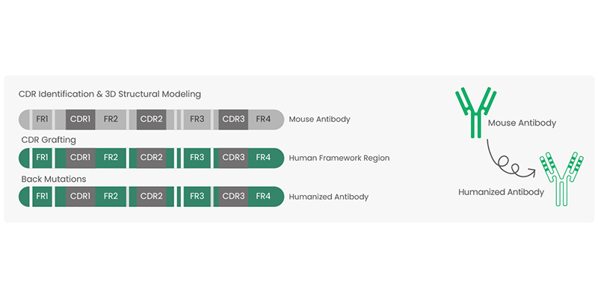Viewport: 598px width, 299px height.
Task: Click the curly arrow between antibodies
Action: pos(512,161)
